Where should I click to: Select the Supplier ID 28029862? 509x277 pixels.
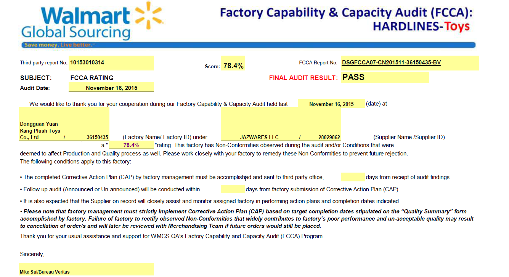point(329,137)
